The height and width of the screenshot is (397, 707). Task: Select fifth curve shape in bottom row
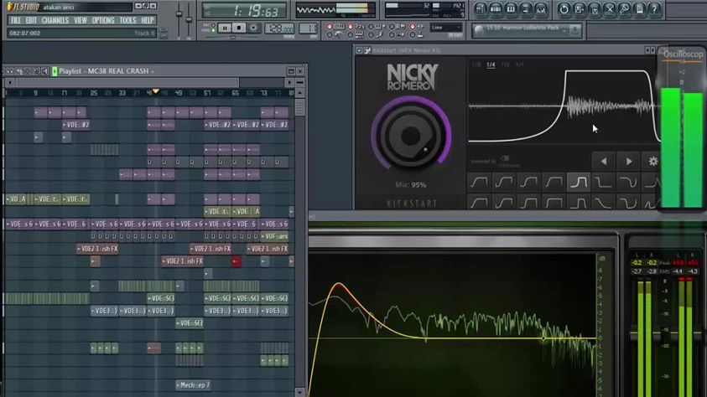pos(579,202)
